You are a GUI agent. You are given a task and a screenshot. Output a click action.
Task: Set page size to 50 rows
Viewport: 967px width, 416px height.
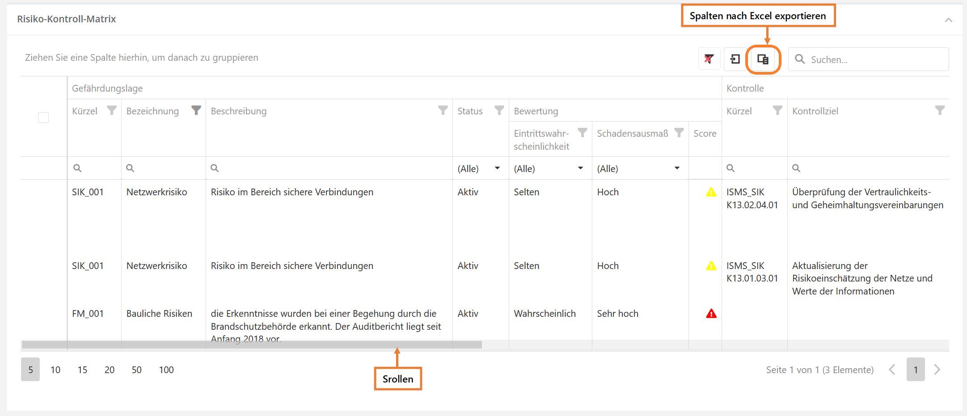(x=136, y=370)
